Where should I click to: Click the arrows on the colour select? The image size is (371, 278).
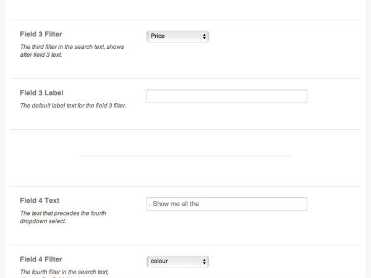click(x=205, y=262)
